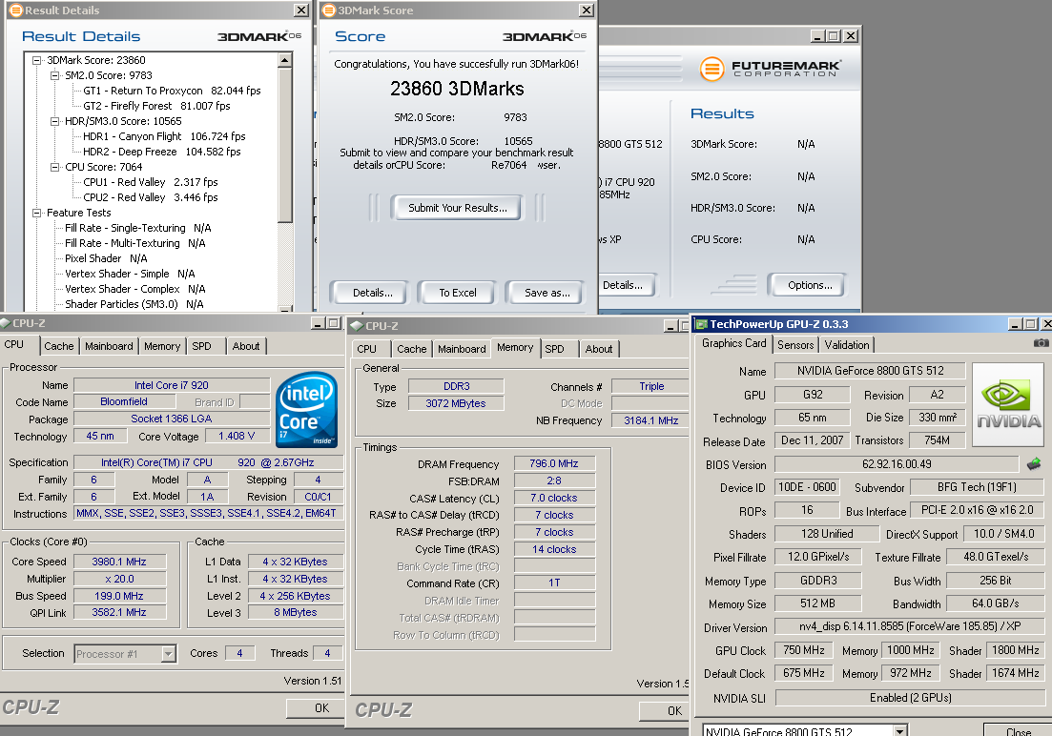Screen dimensions: 1052x736
Task: Switch to CPU tab in middle CPU-Z window
Action: tap(367, 349)
